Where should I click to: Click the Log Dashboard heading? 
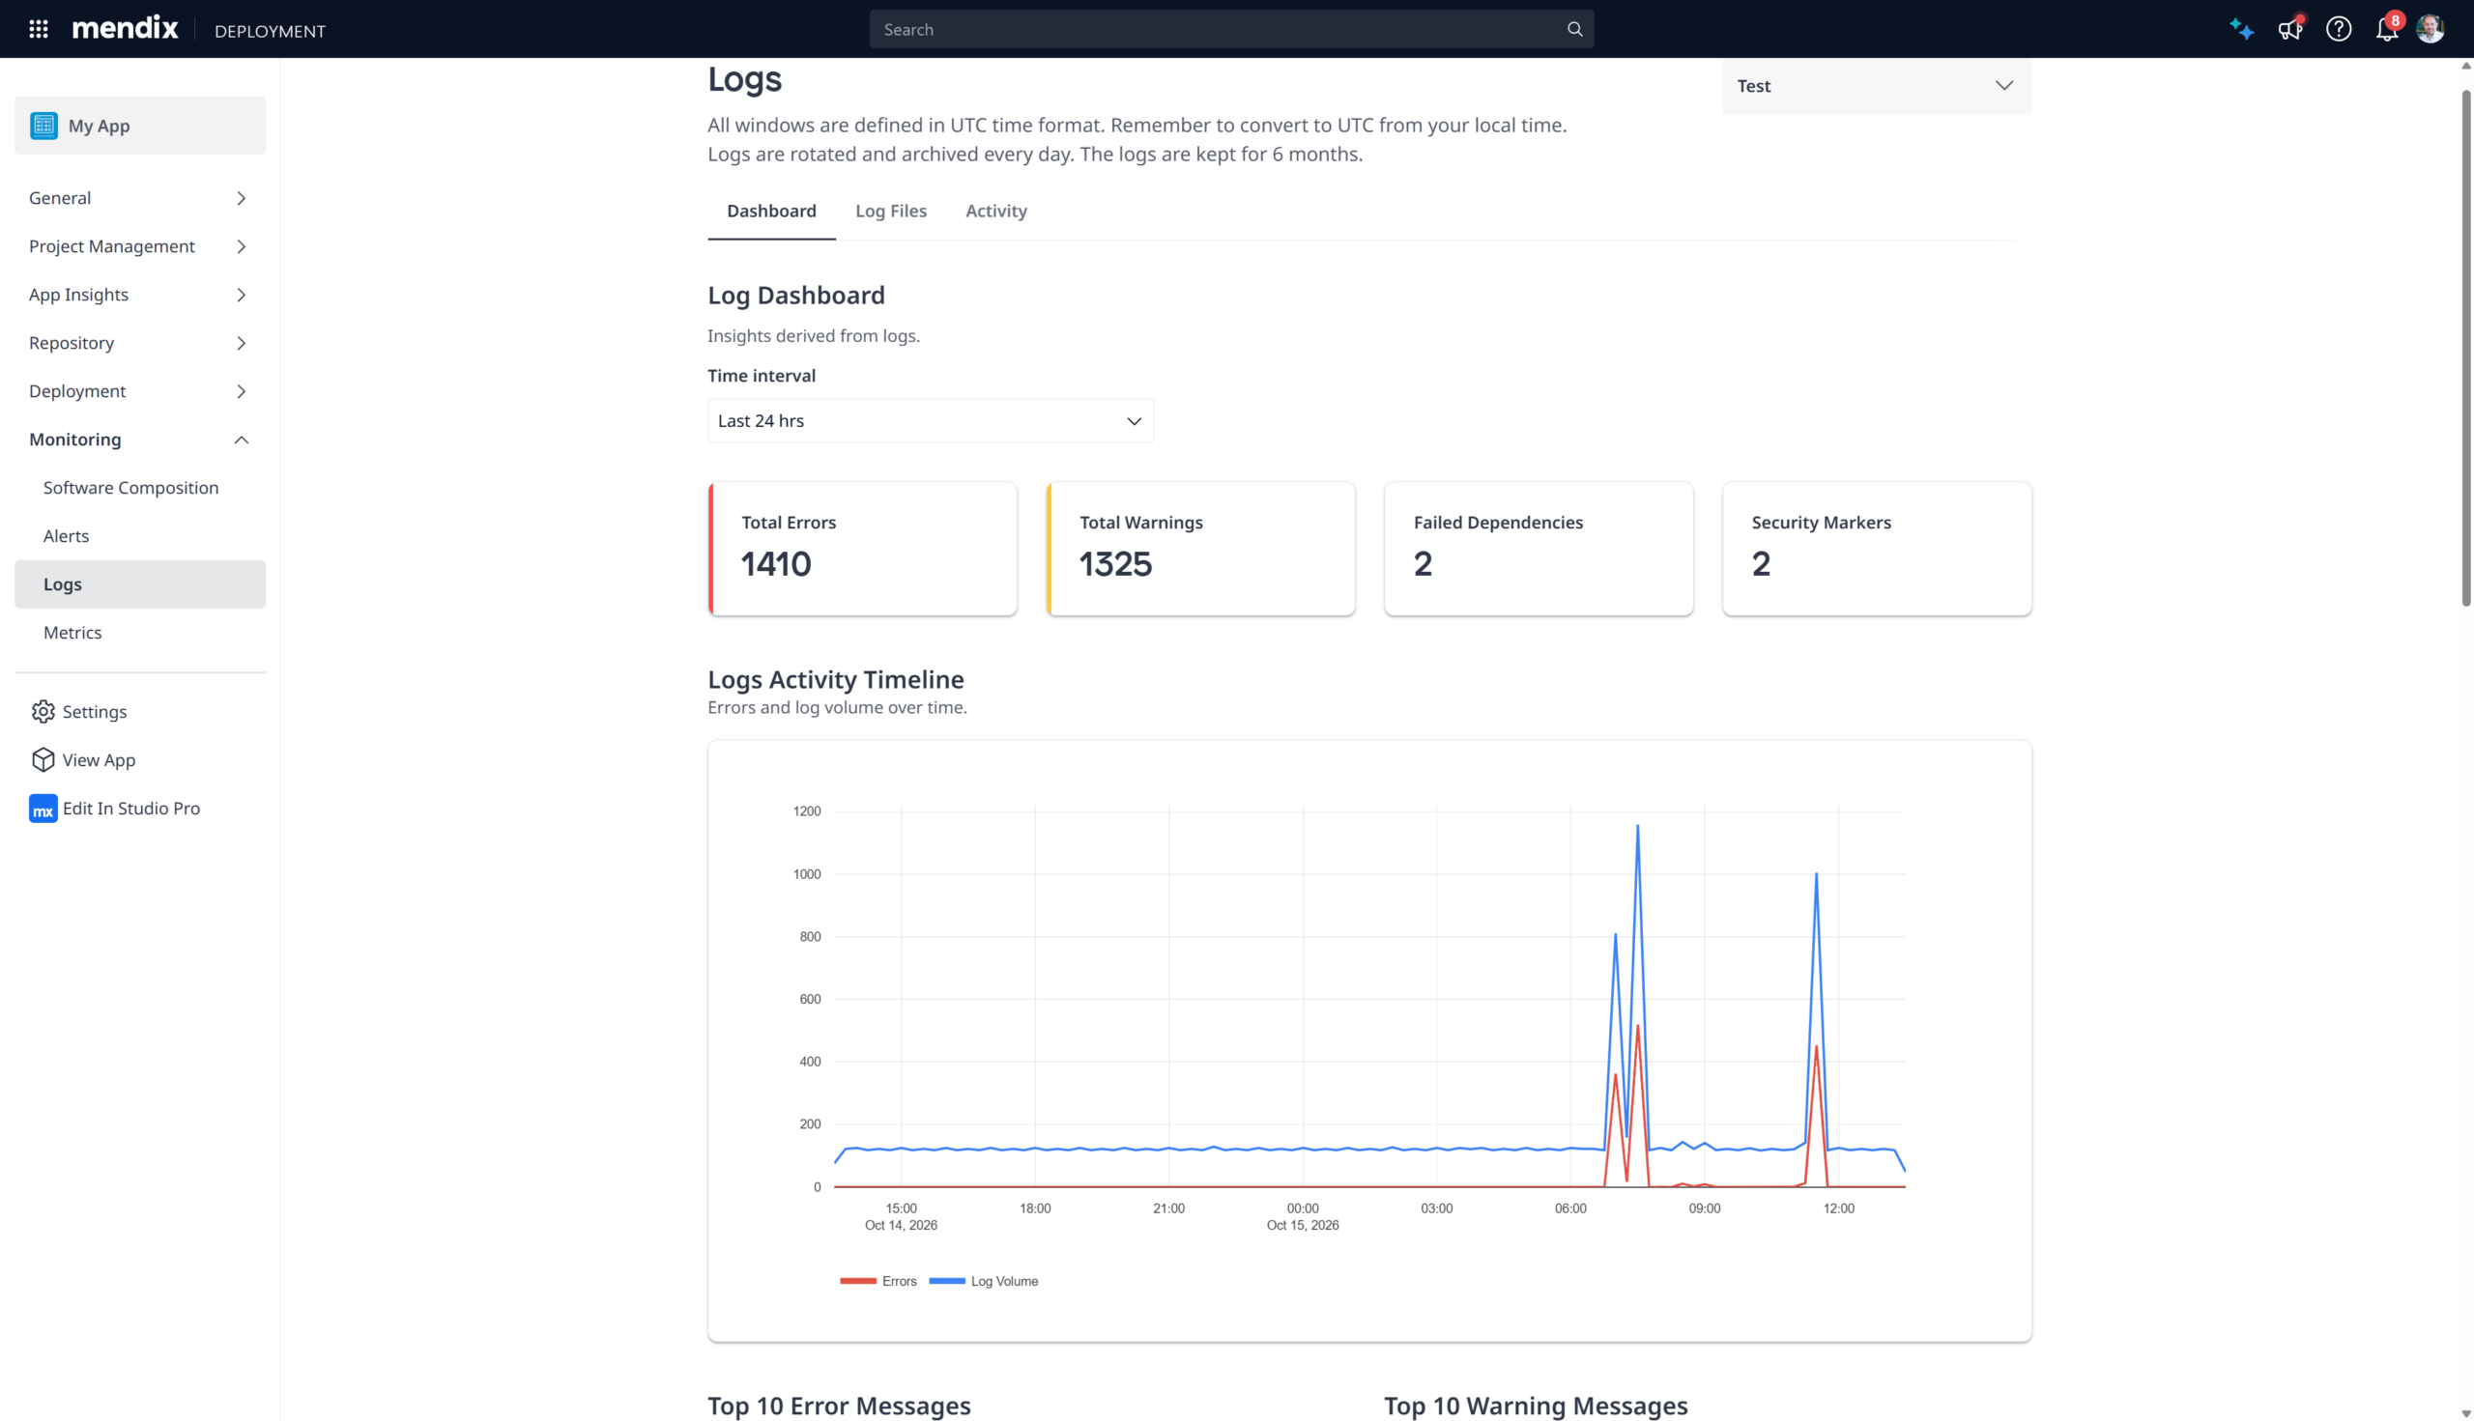click(795, 295)
